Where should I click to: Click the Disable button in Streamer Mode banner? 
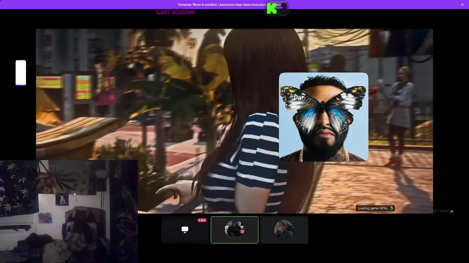coord(277,5)
